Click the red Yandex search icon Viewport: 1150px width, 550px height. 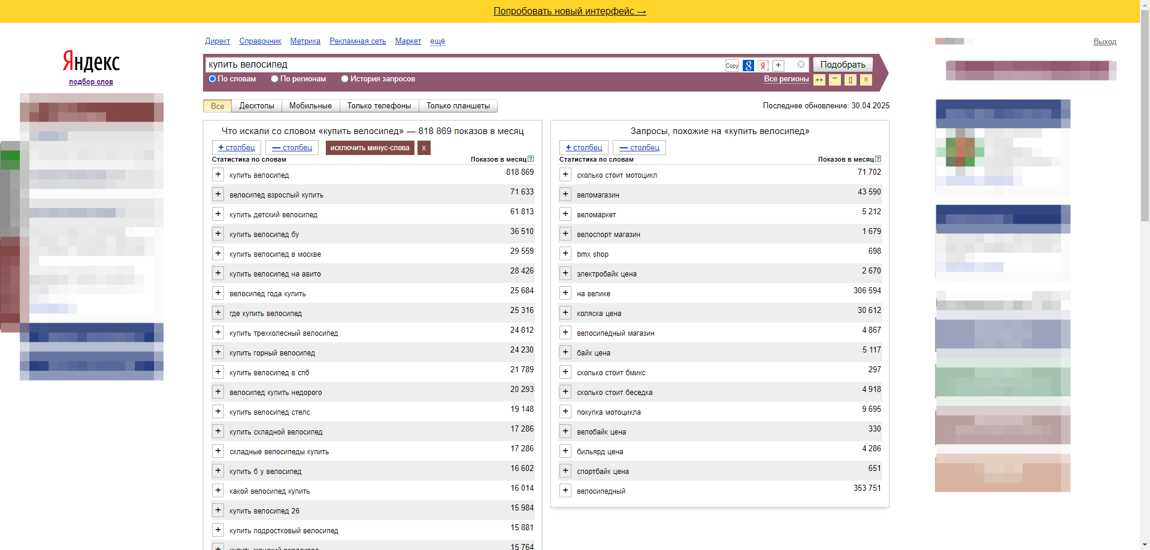coord(763,66)
